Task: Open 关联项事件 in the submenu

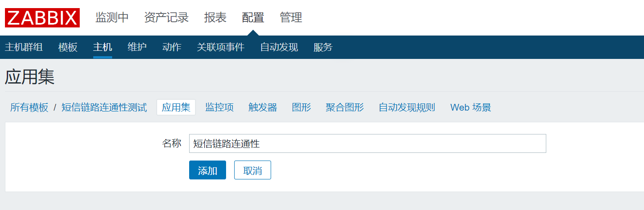Action: pos(221,47)
